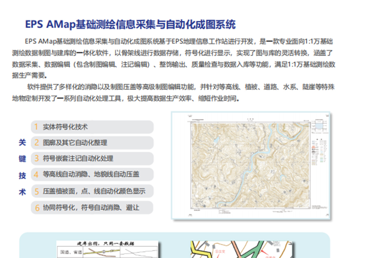Click the map legend column beside the topographic map
The image size is (372, 258).
click(320, 152)
